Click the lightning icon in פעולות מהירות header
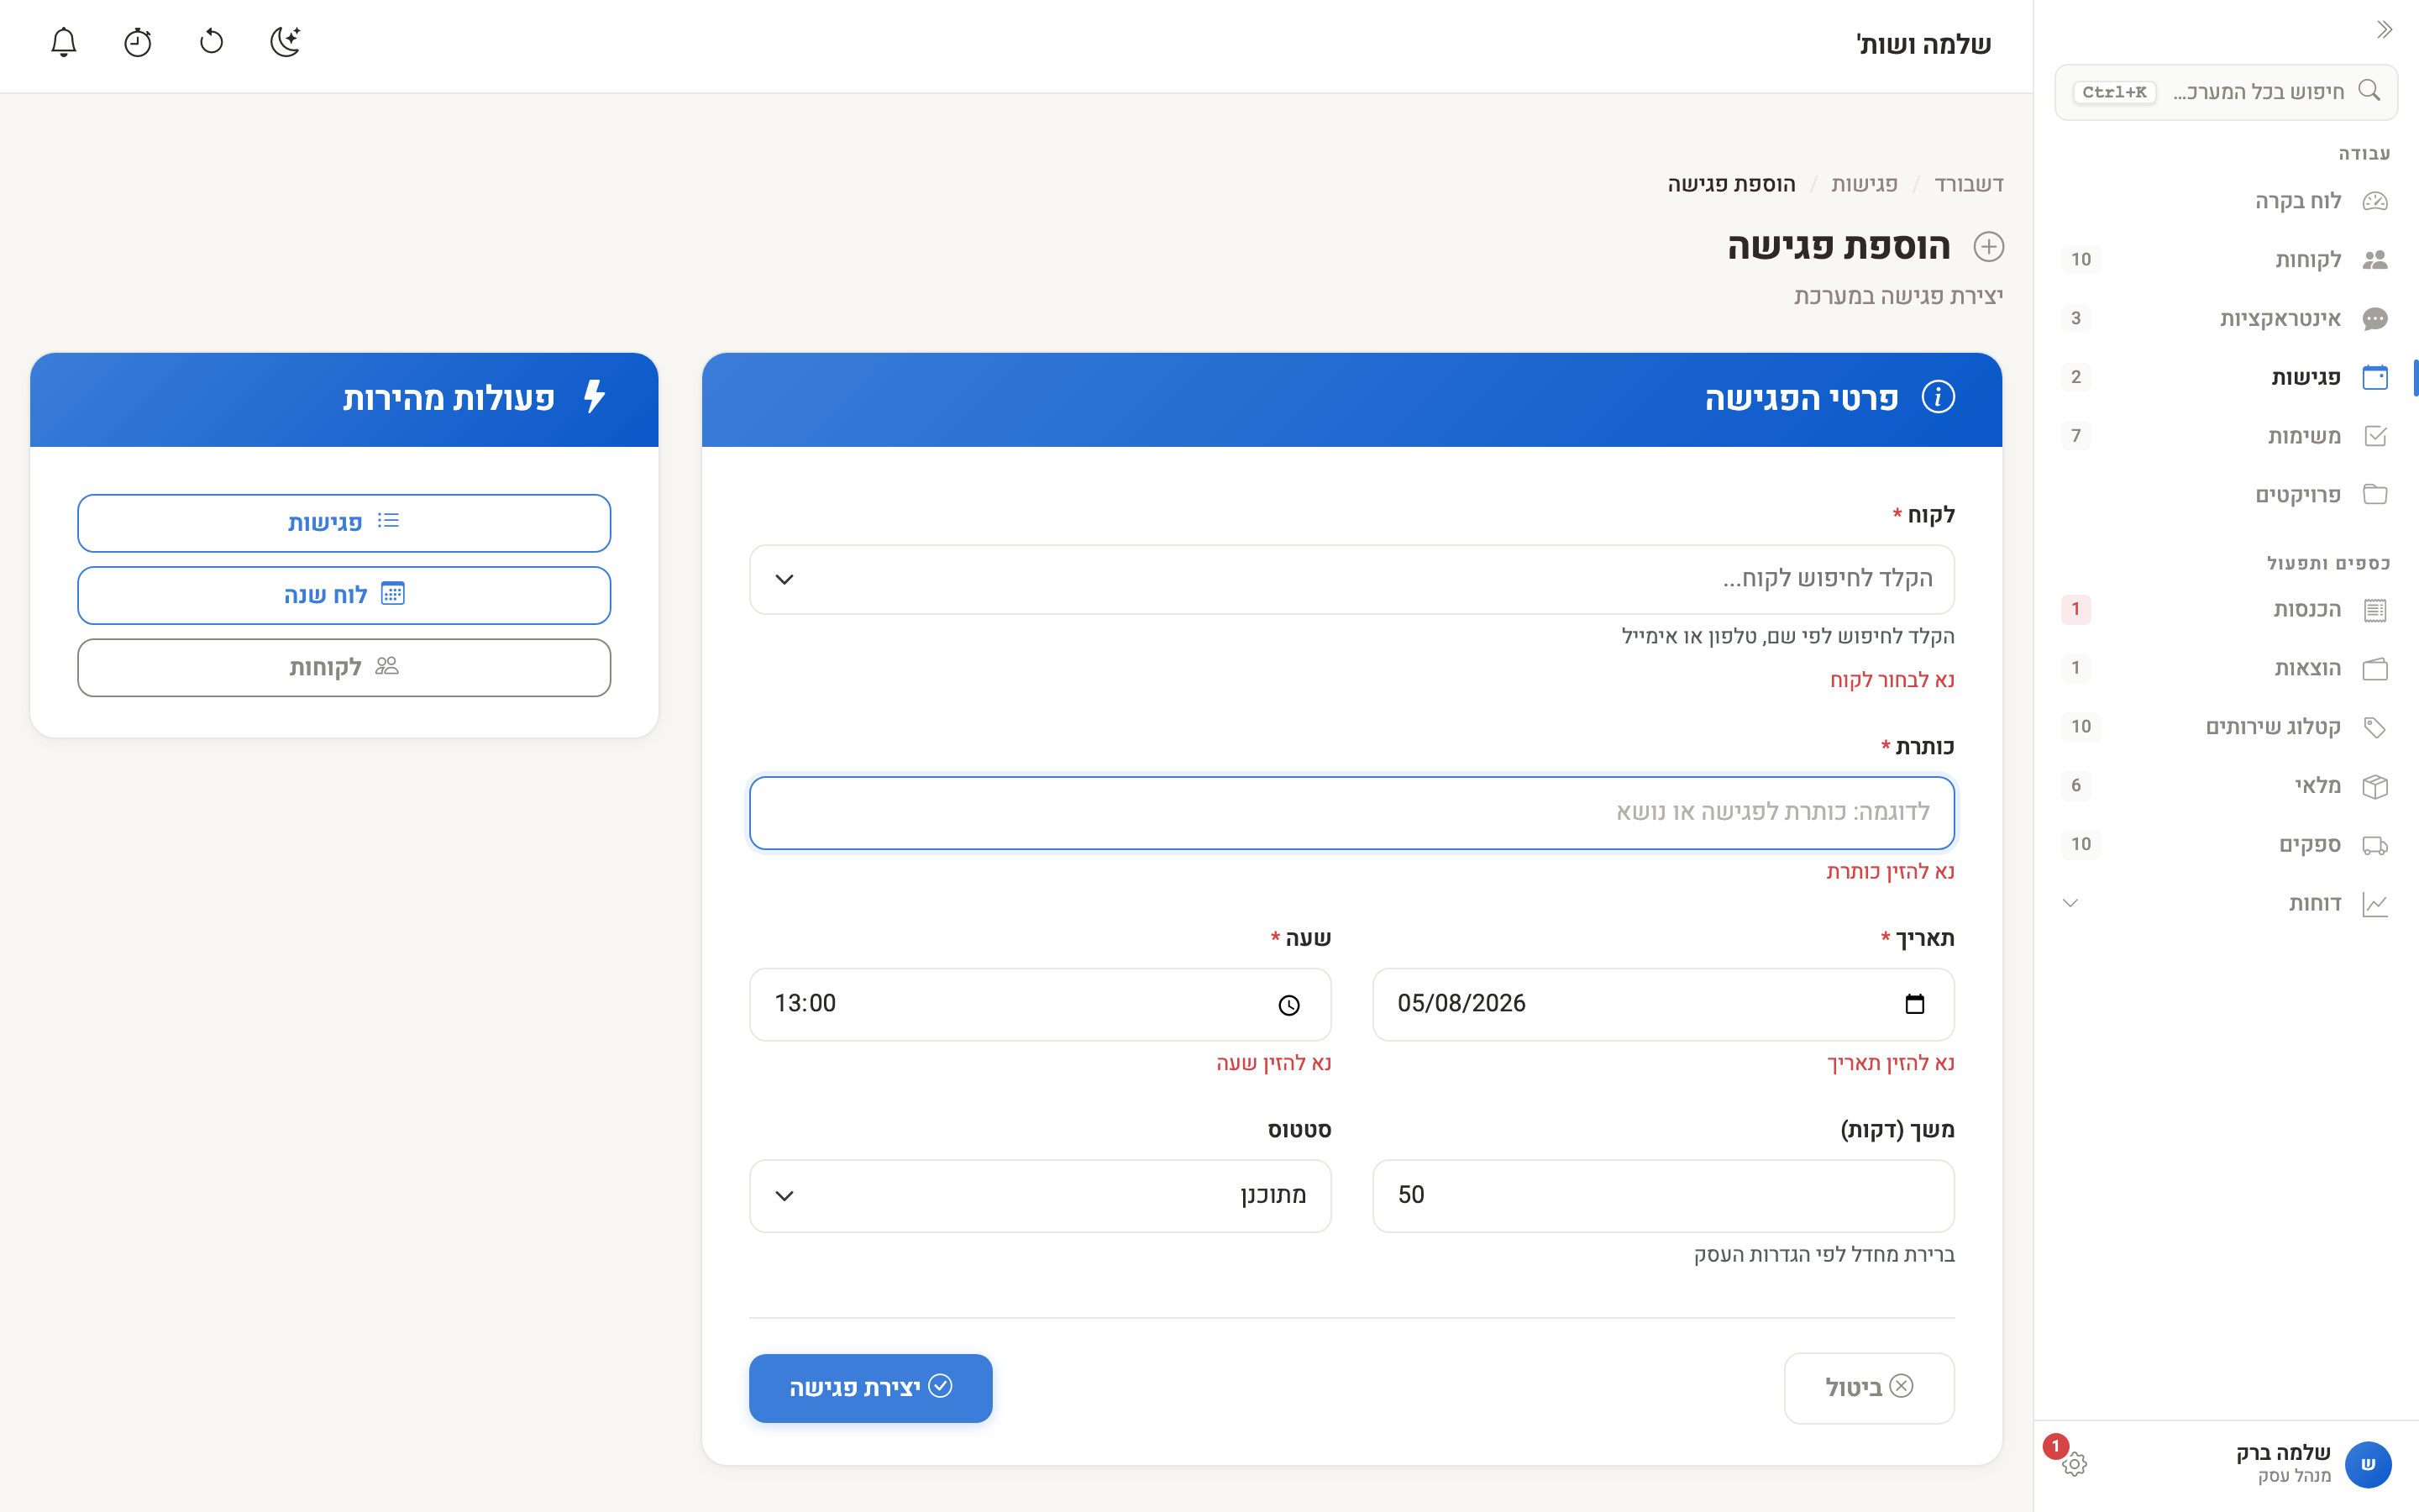This screenshot has height=1512, width=2419. (595, 397)
